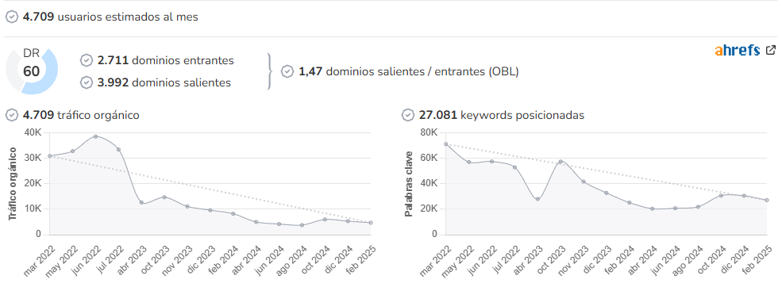Image resolution: width=782 pixels, height=287 pixels.
Task: Click the check icon beside keywords posicionadas
Action: pos(408,115)
